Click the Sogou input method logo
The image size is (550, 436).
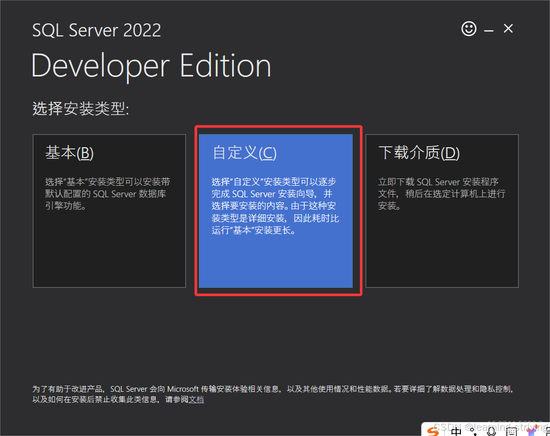433,431
